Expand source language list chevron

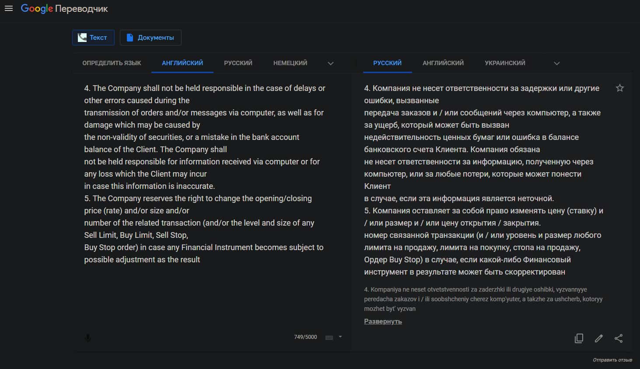pyautogui.click(x=331, y=63)
